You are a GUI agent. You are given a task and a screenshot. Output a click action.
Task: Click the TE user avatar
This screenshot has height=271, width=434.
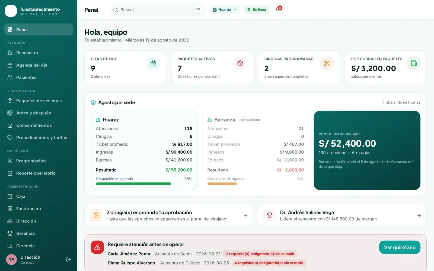click(11, 260)
